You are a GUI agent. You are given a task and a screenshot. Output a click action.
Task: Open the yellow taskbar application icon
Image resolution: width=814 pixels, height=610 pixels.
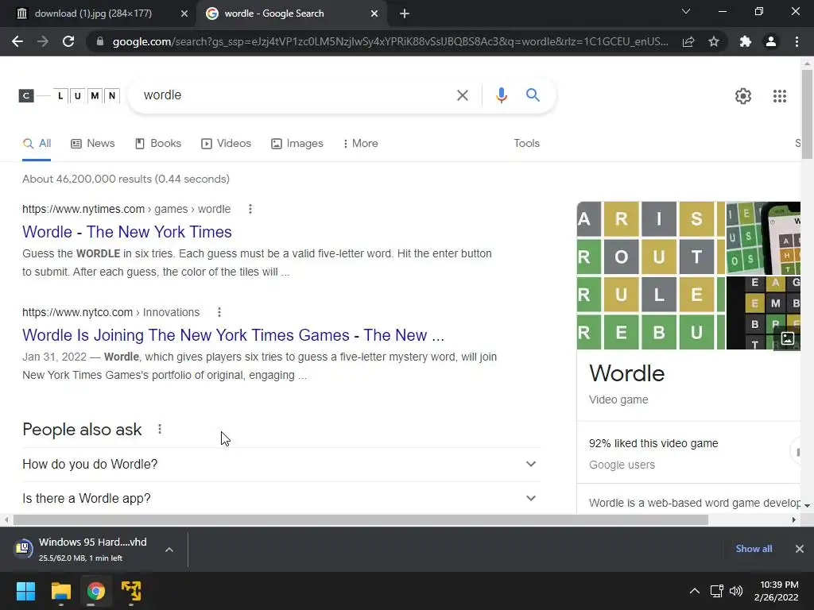pos(131,591)
